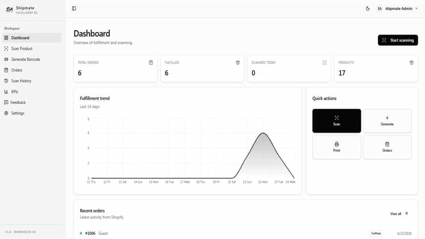Click the Fulfillment trend heading
Screen dimensions: 425x239
point(94,98)
